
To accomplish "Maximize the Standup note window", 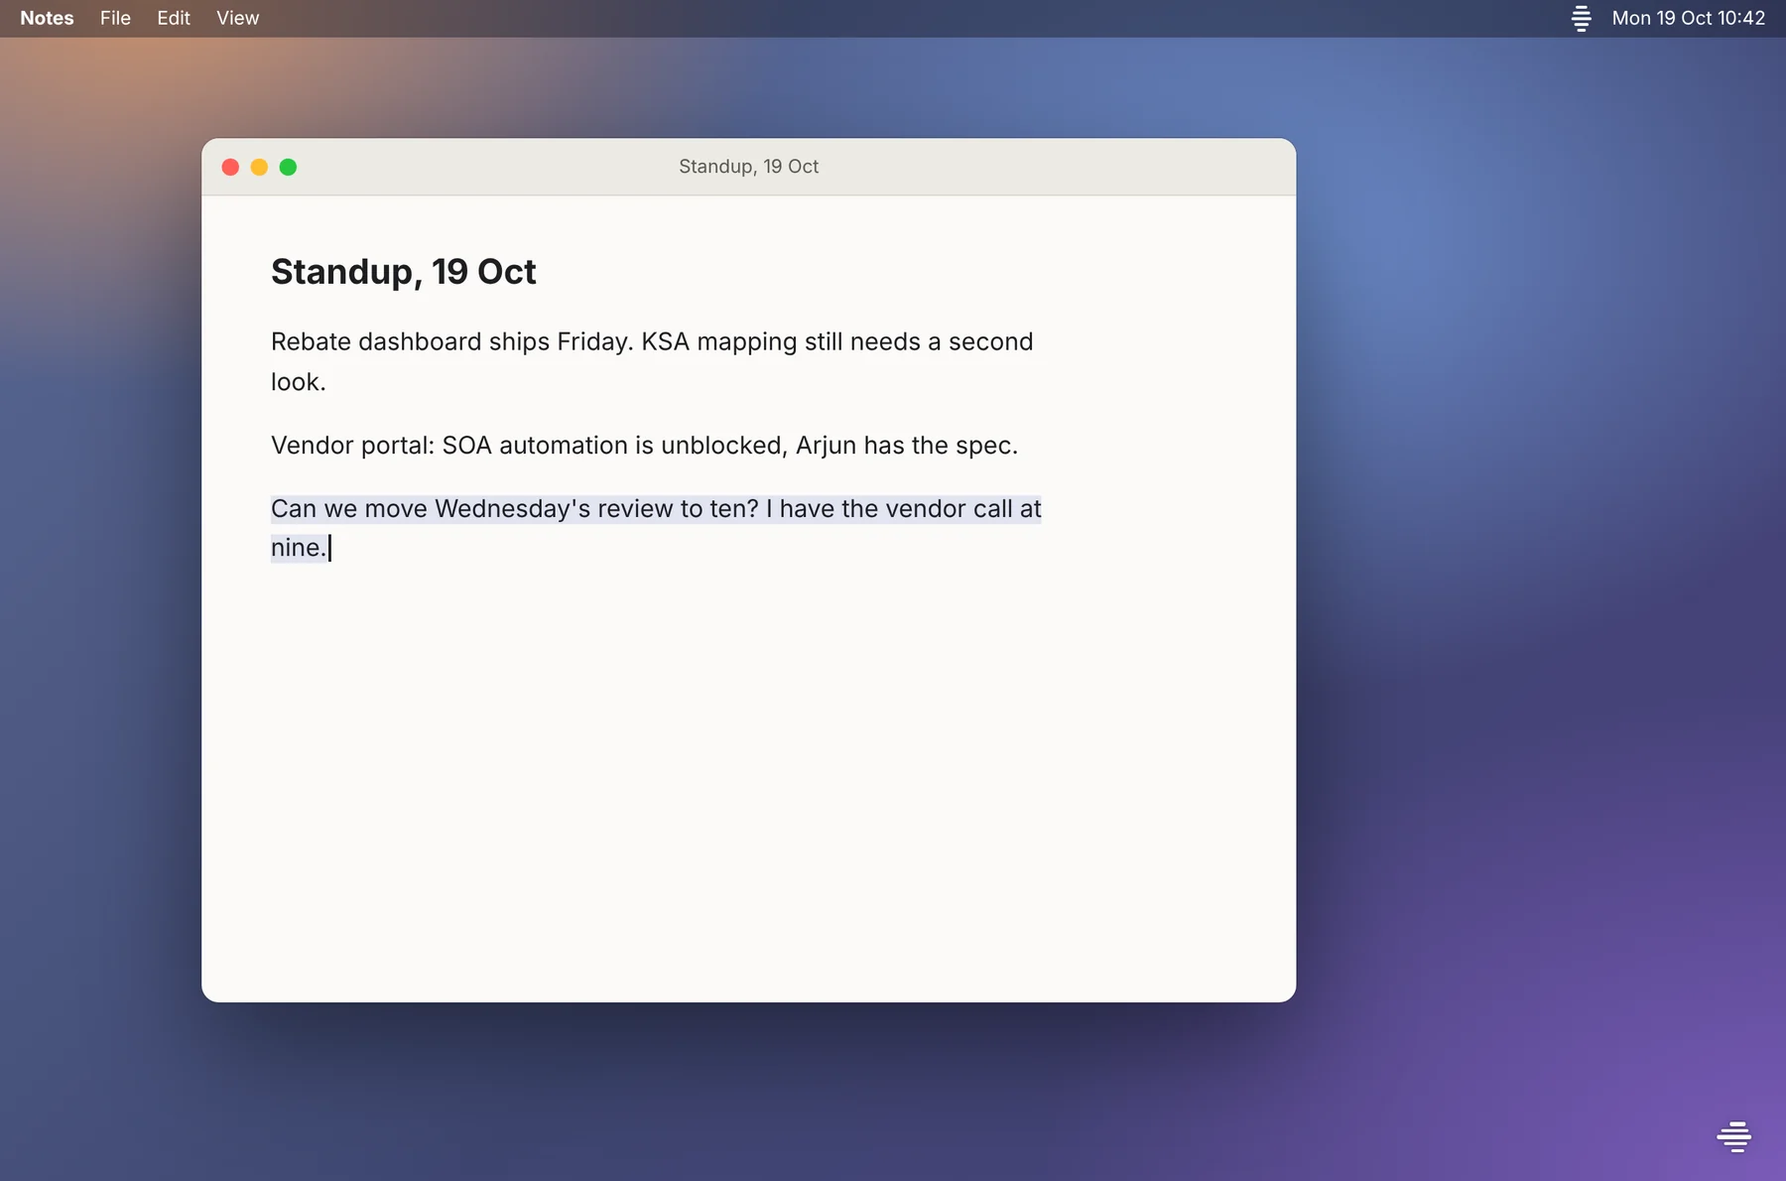I will (x=288, y=167).
